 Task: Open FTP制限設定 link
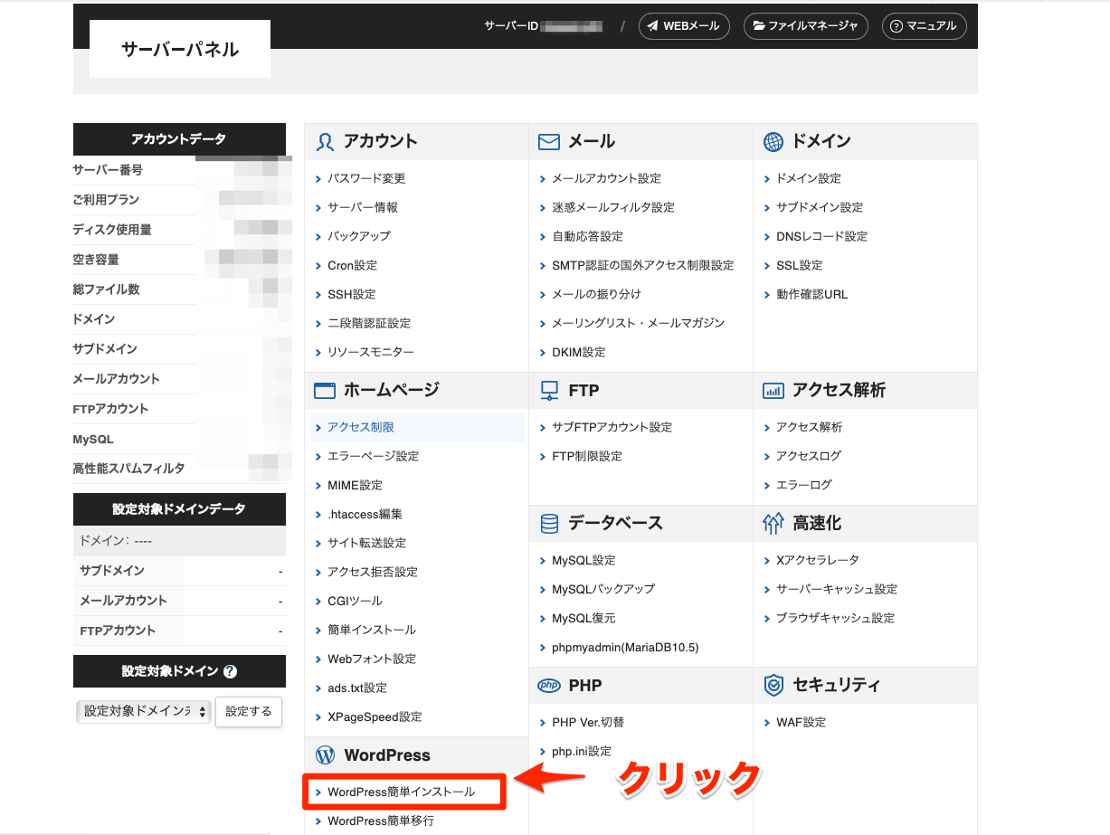point(587,456)
